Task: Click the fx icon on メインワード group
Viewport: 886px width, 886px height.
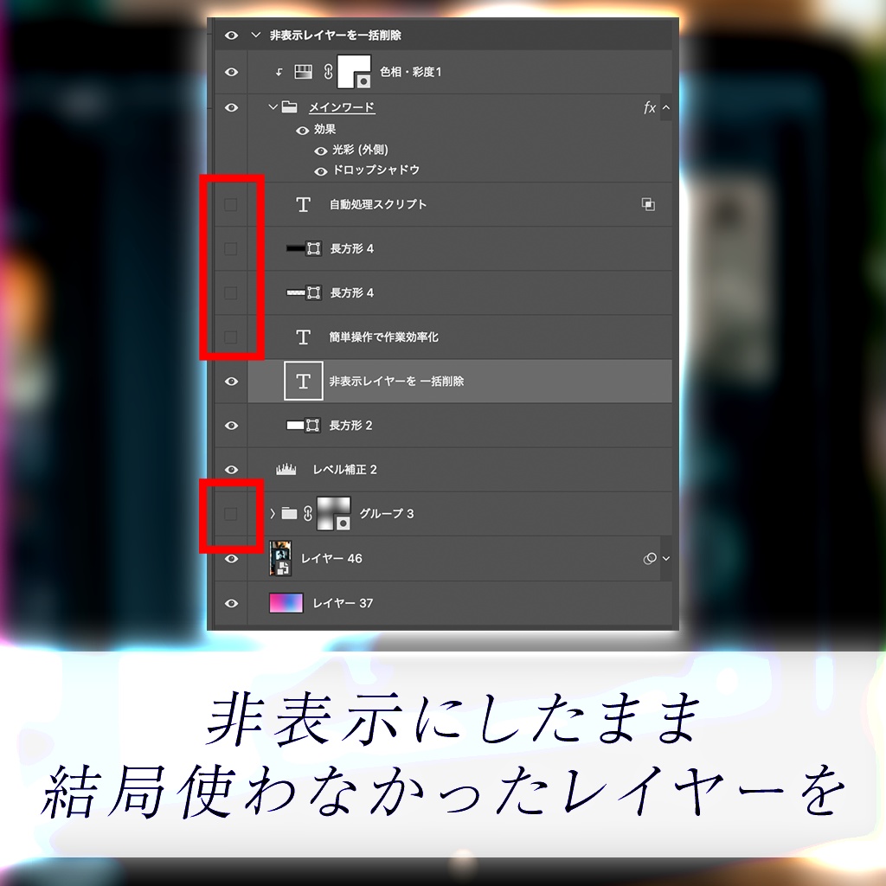Action: point(648,109)
